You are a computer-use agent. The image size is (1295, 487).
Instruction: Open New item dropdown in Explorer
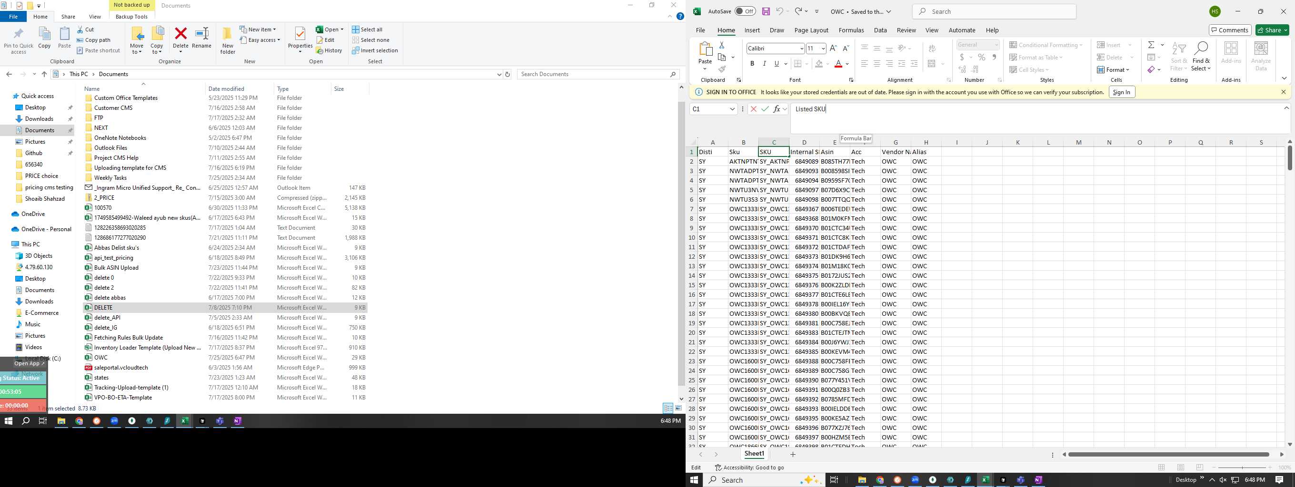tap(258, 29)
